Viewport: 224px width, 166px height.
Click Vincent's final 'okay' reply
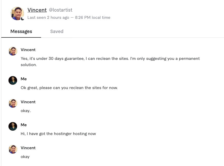click(x=25, y=156)
